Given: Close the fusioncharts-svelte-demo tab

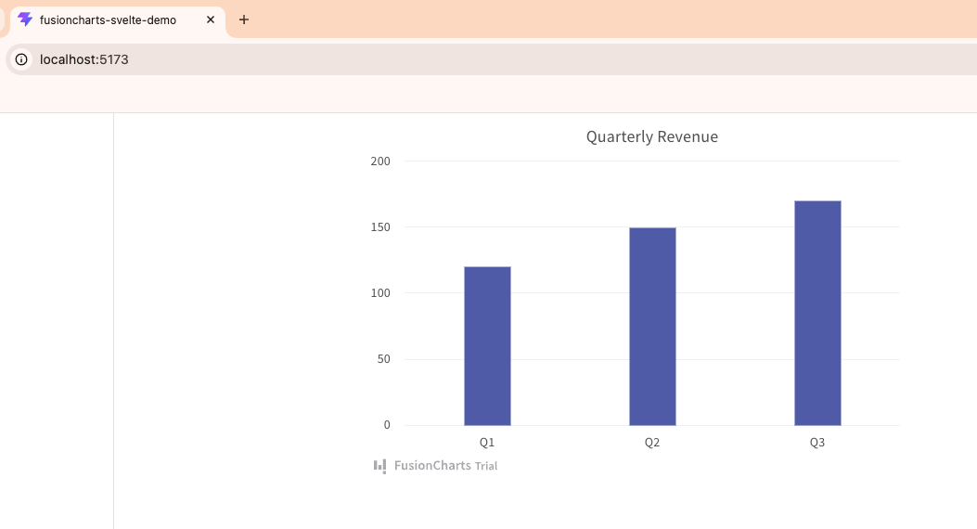Looking at the screenshot, I should tap(211, 19).
